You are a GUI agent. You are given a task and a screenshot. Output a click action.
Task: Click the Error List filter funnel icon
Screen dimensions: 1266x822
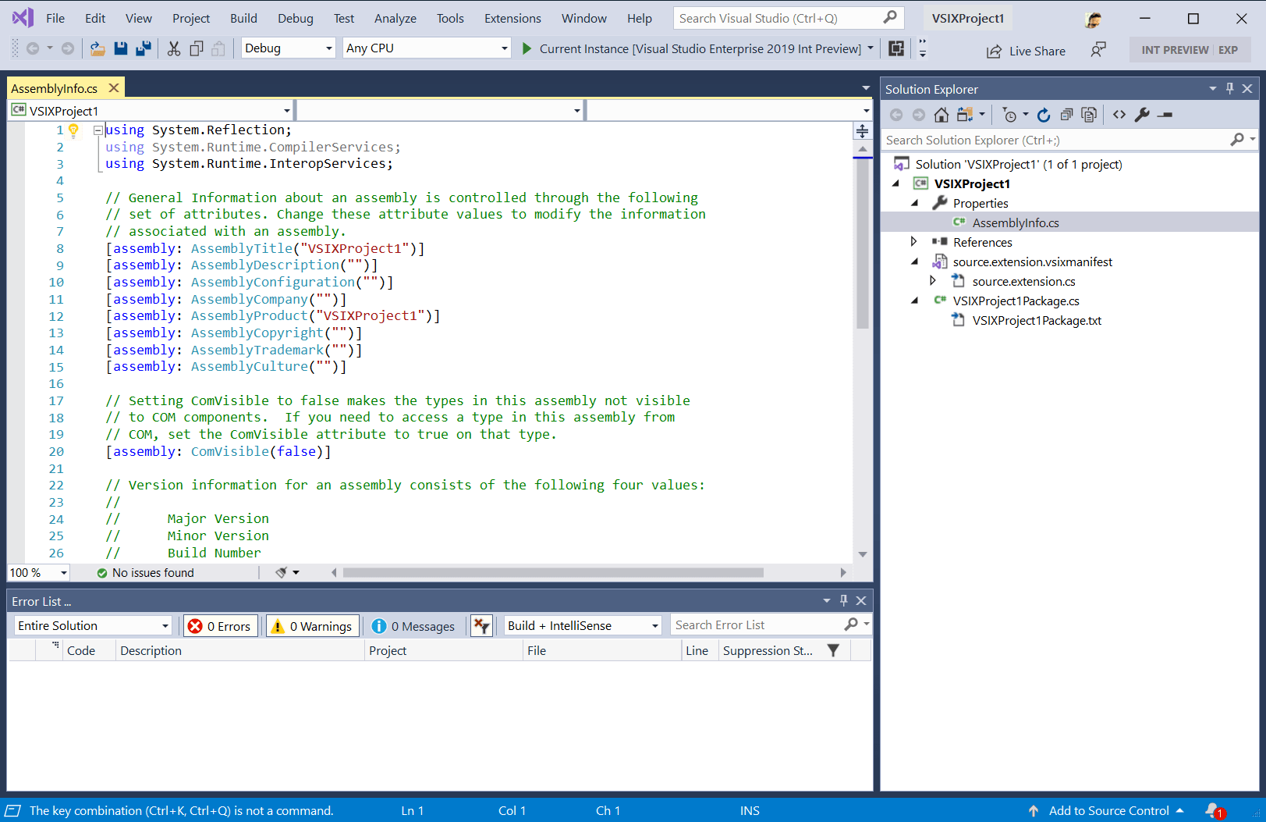(x=833, y=650)
